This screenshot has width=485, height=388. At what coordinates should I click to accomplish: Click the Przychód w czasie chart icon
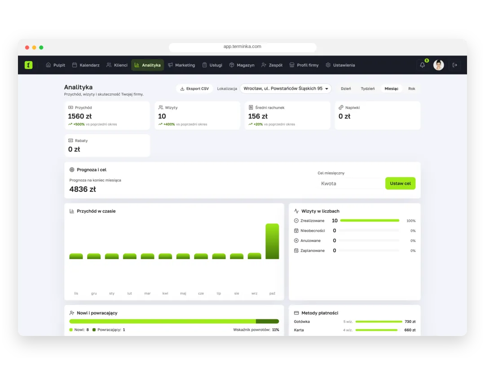(72, 211)
